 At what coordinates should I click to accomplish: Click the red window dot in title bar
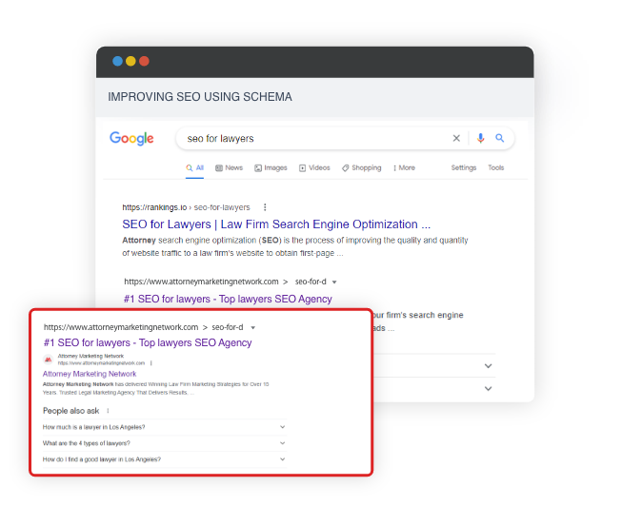click(144, 62)
